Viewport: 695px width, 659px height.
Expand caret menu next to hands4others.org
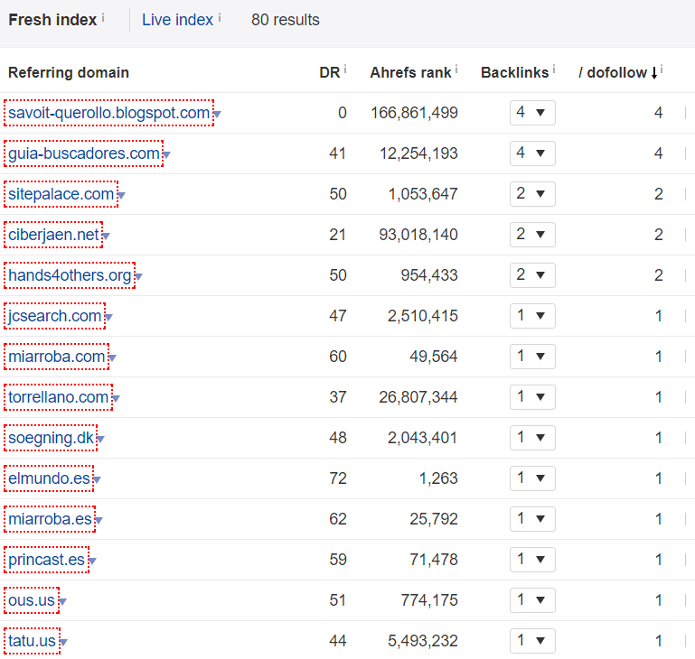tap(139, 277)
